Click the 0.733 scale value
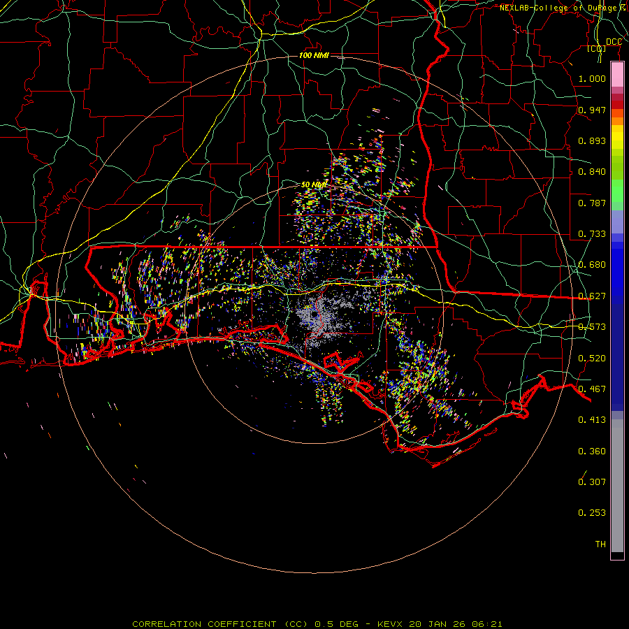Image resolution: width=629 pixels, height=629 pixels. pos(592,234)
